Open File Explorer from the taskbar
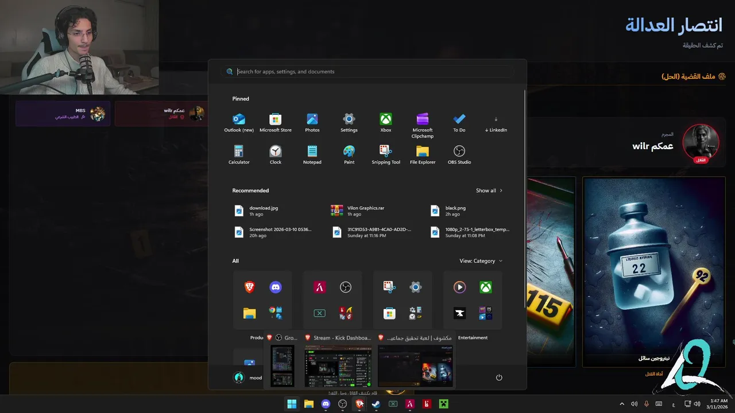735x413 pixels. click(309, 404)
